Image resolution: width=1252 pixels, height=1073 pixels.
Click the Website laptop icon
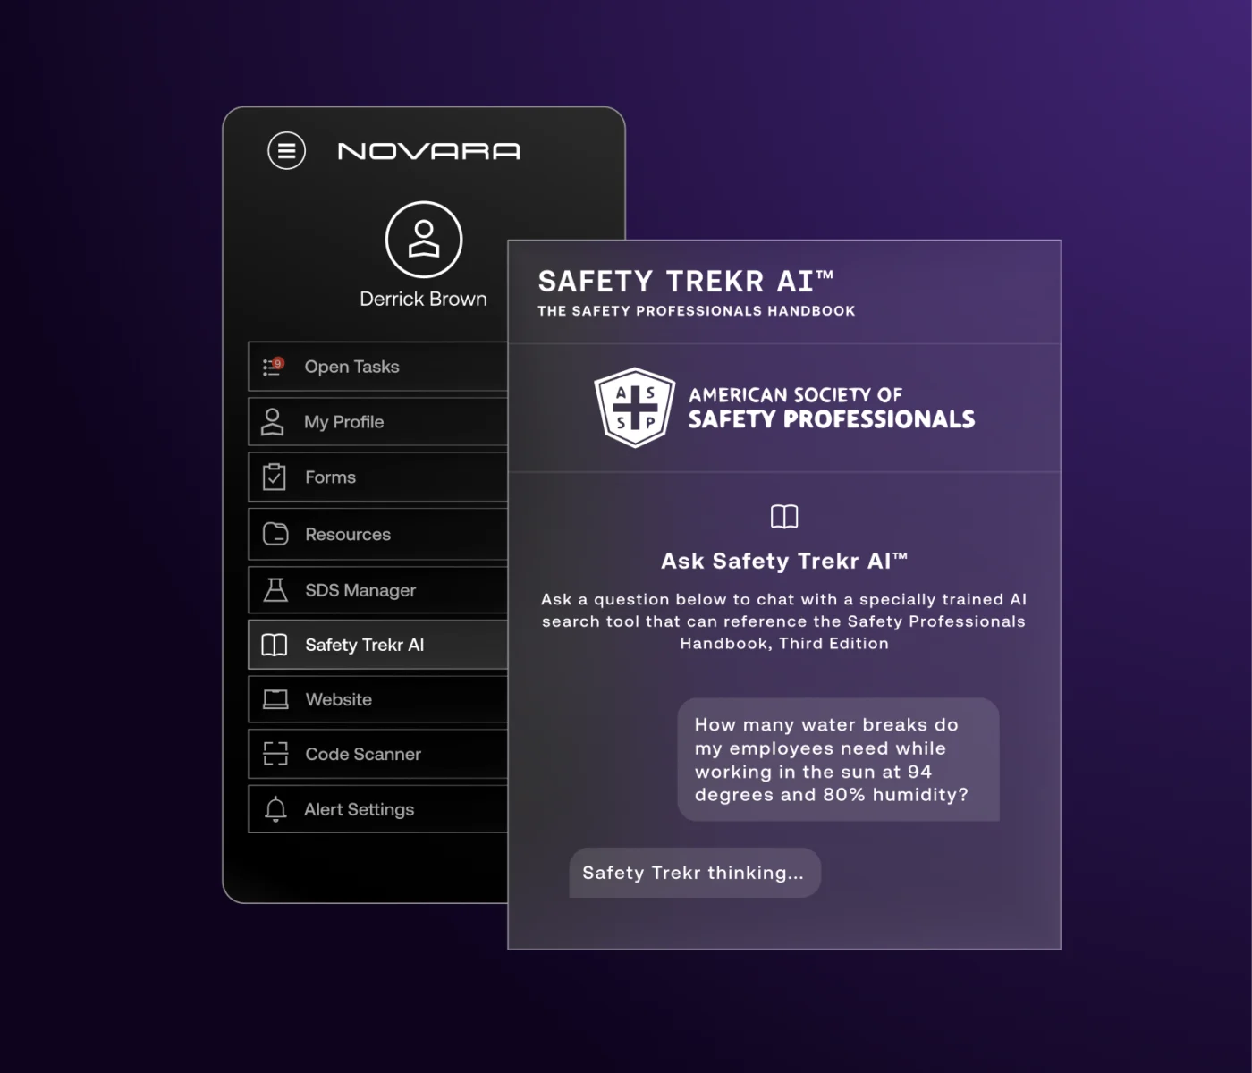(x=275, y=699)
